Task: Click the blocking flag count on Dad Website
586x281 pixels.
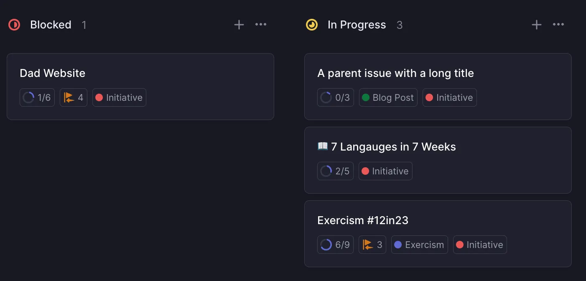Action: click(x=74, y=98)
